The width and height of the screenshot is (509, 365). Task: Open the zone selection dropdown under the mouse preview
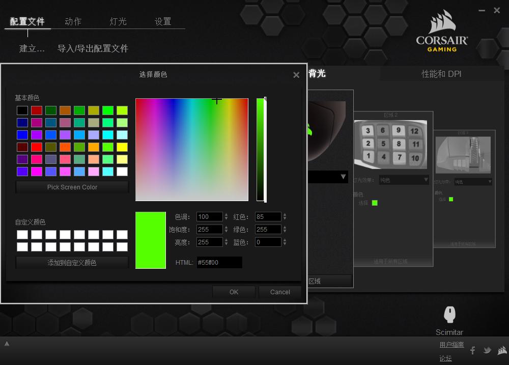[328, 177]
